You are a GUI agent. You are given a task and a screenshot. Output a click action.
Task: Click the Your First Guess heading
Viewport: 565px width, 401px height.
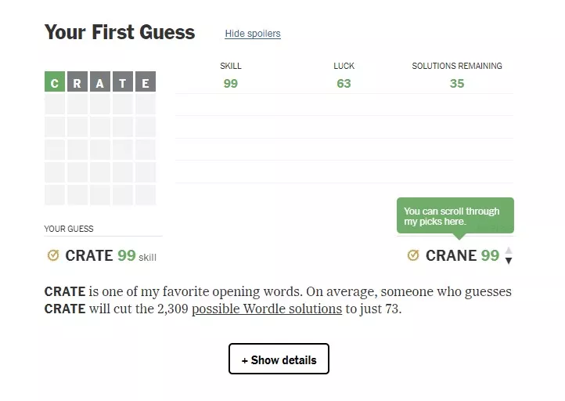click(120, 32)
